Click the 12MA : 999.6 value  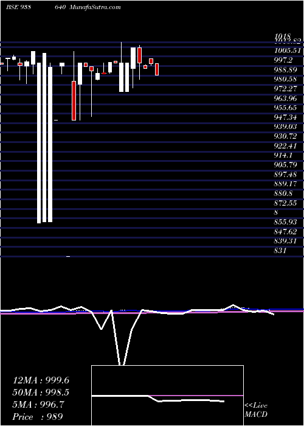[41, 380]
